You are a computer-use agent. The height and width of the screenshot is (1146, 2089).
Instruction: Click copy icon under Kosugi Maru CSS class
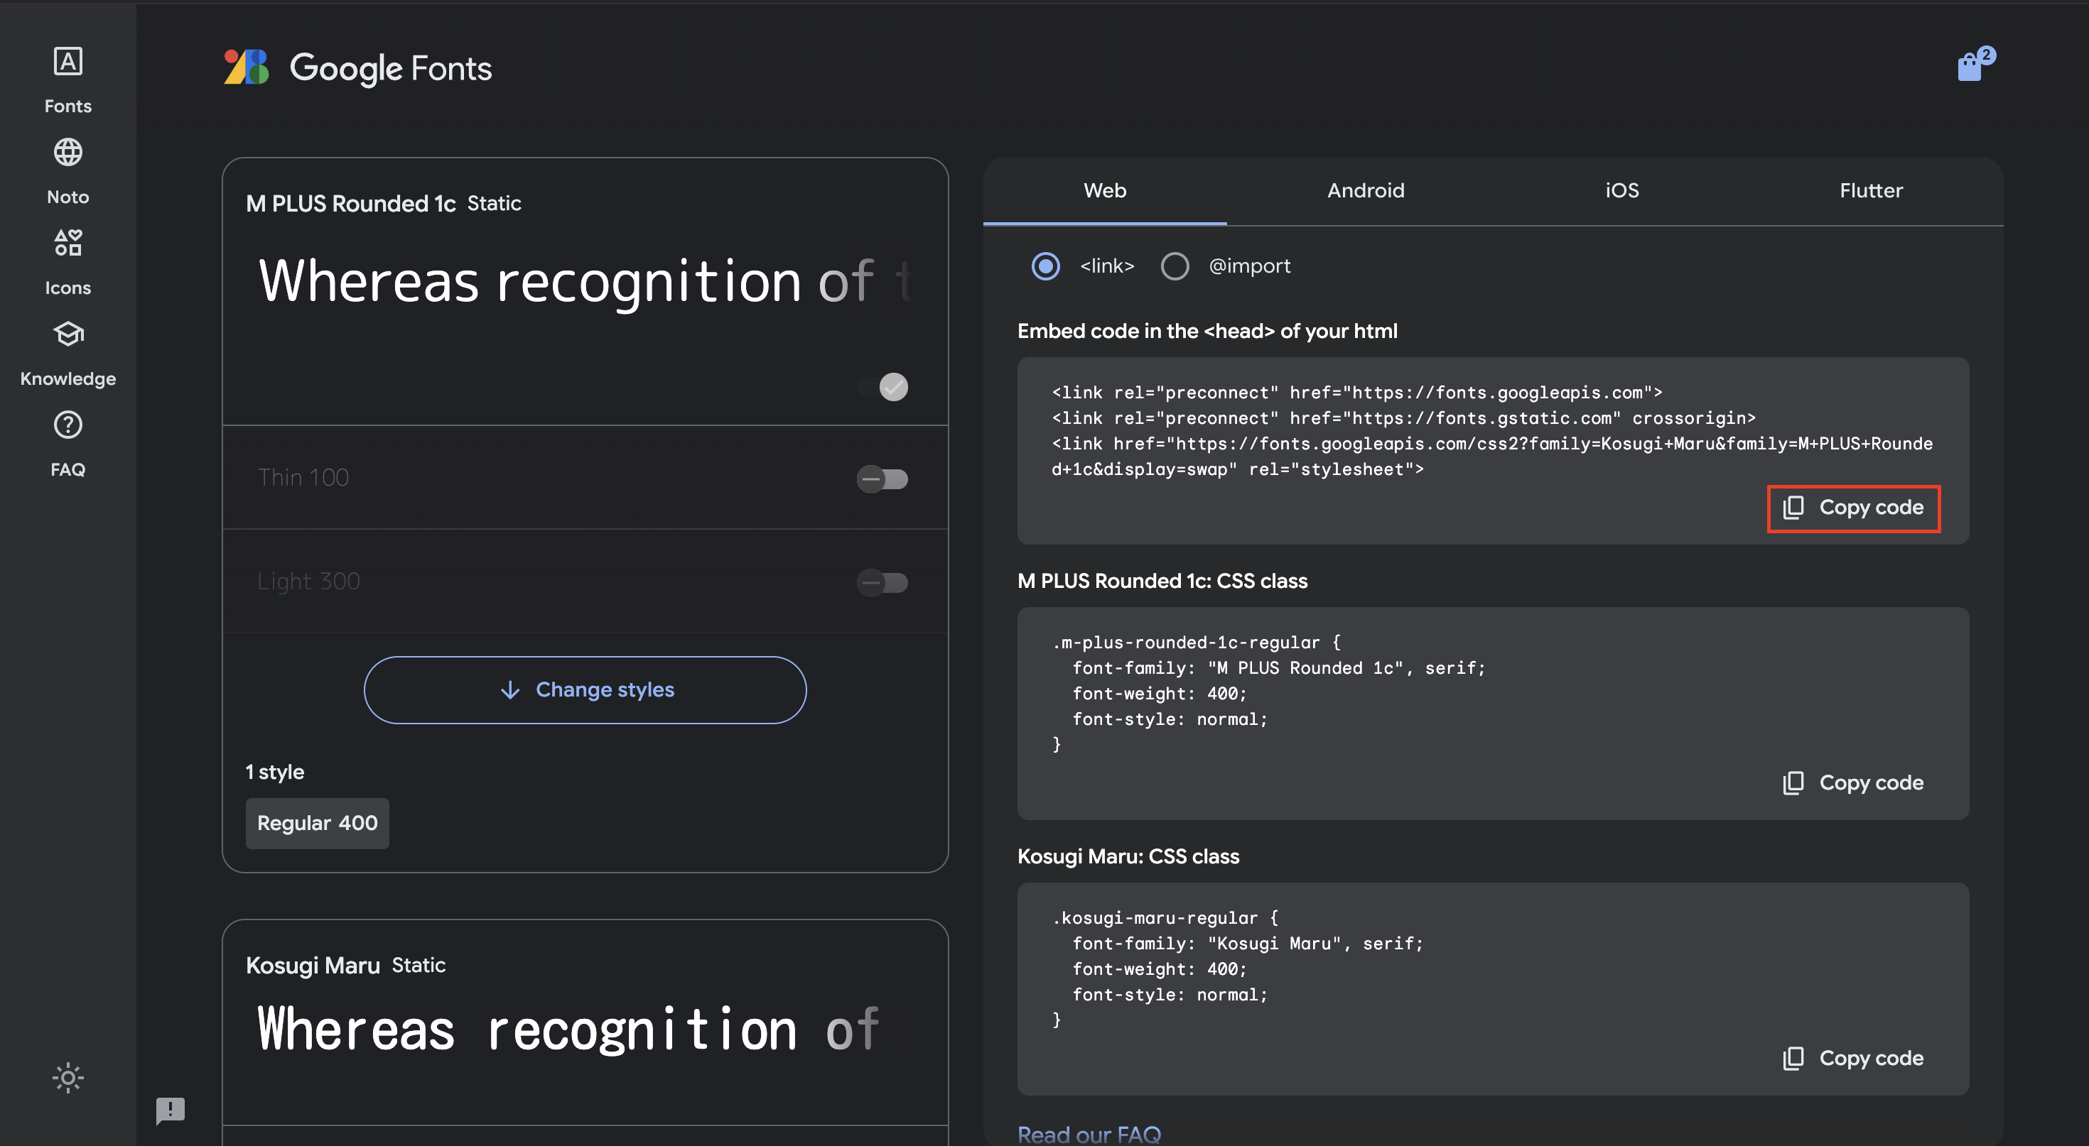point(1793,1059)
